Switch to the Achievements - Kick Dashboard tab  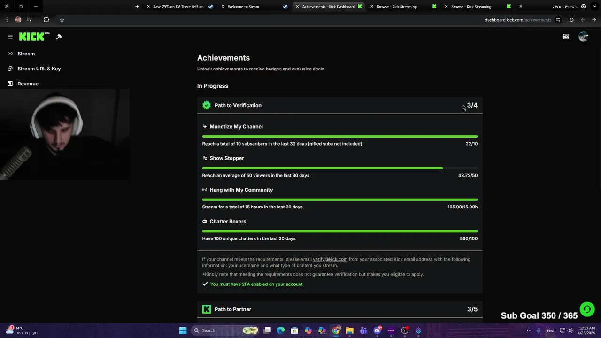328,7
